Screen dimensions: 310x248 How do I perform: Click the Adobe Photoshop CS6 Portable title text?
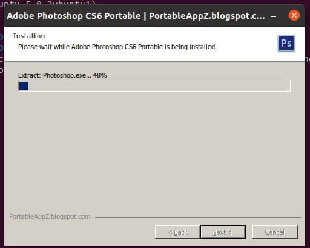74,16
